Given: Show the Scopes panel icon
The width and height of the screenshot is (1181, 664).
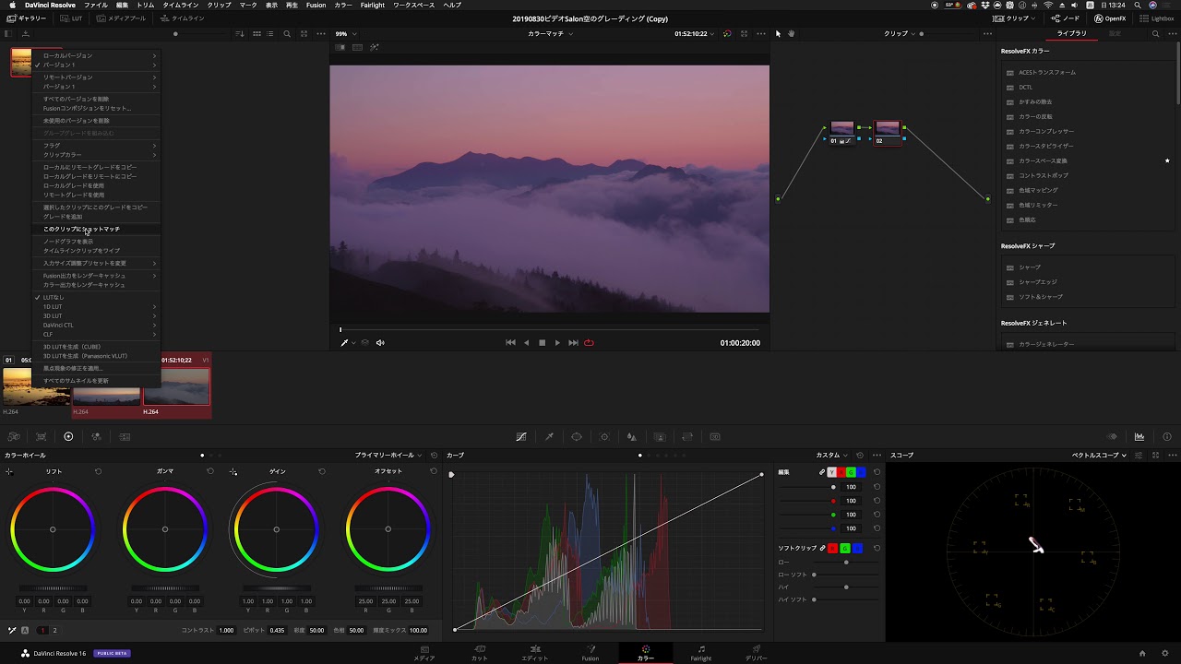Looking at the screenshot, I should (1139, 436).
